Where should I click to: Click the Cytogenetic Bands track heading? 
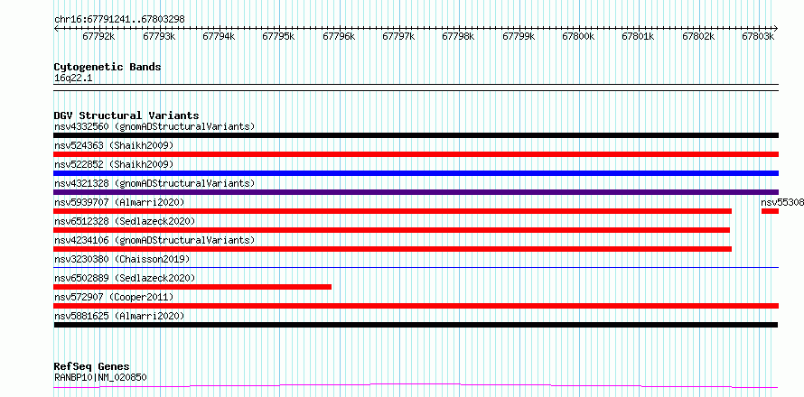(x=108, y=67)
